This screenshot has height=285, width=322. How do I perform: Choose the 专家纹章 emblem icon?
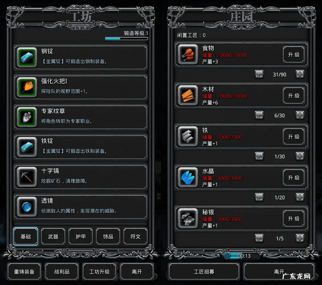[27, 117]
